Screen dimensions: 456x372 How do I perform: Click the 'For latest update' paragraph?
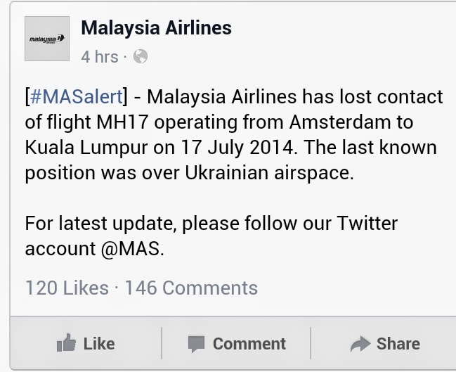click(x=211, y=236)
